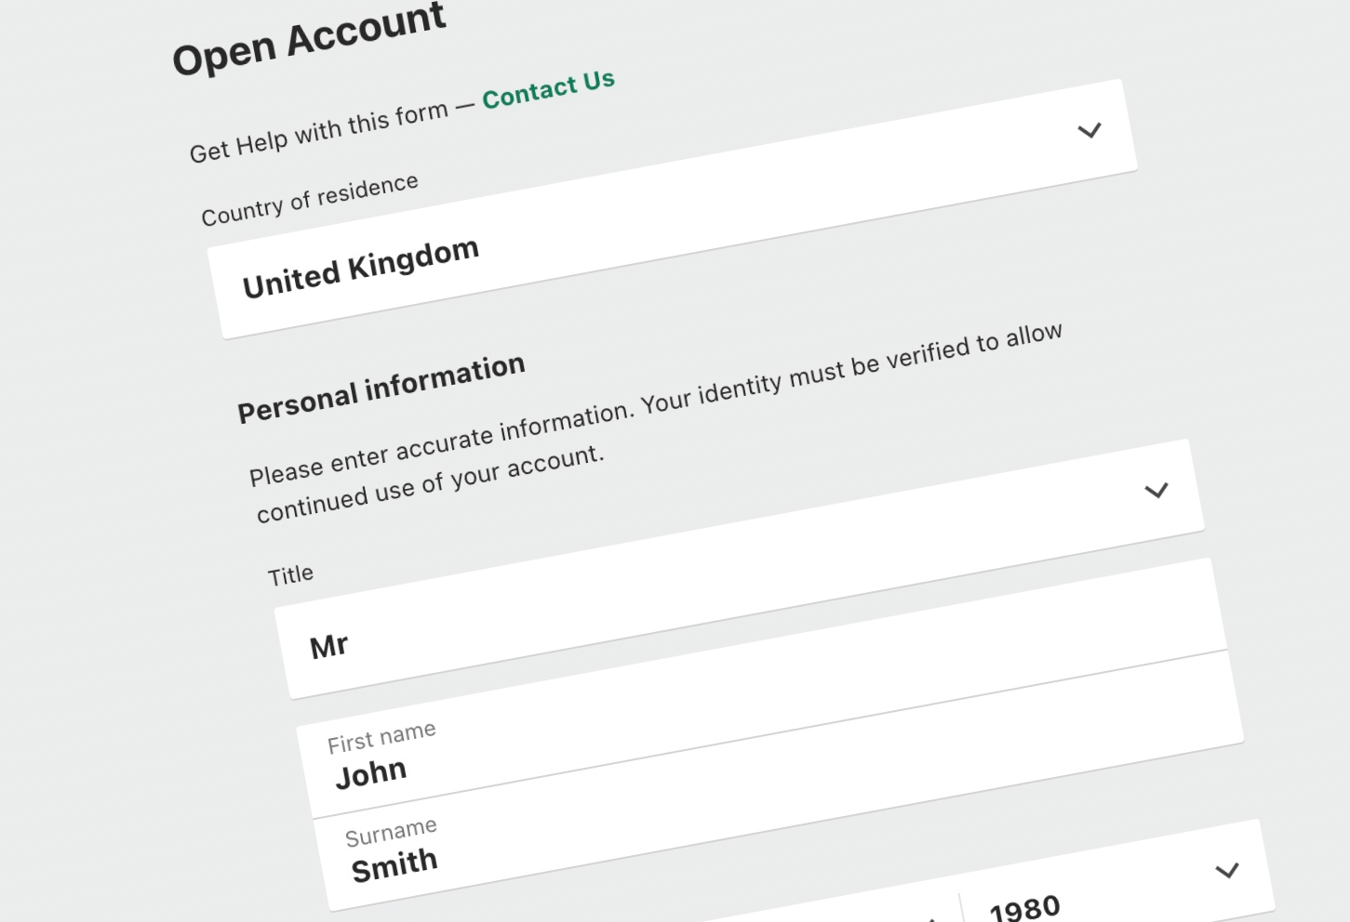This screenshot has height=922, width=1350.
Task: Click the First name label
Action: [x=381, y=737]
